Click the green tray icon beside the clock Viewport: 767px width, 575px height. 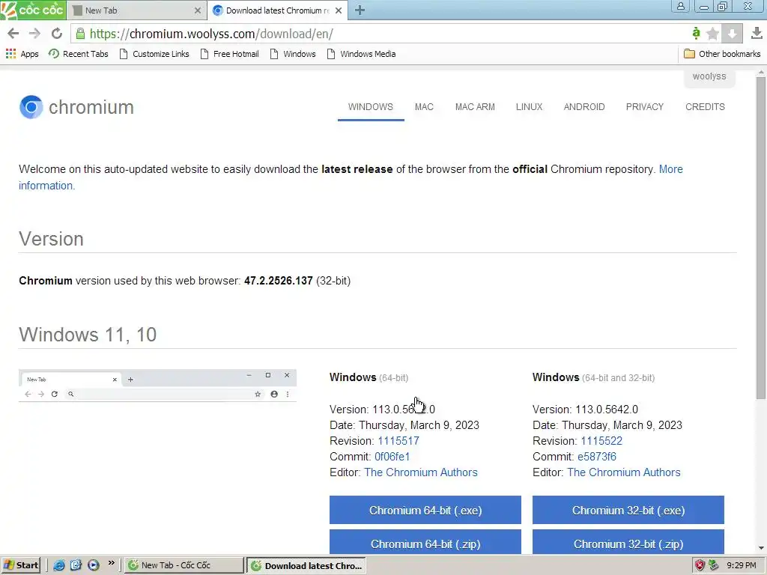coord(714,565)
